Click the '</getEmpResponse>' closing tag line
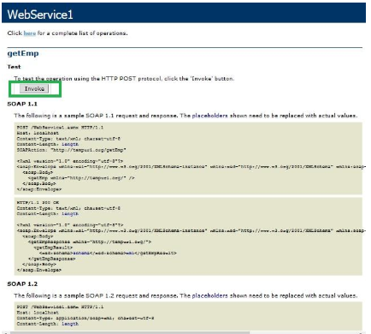Image resolution: width=371 pixels, height=334 pixels. [x=51, y=259]
